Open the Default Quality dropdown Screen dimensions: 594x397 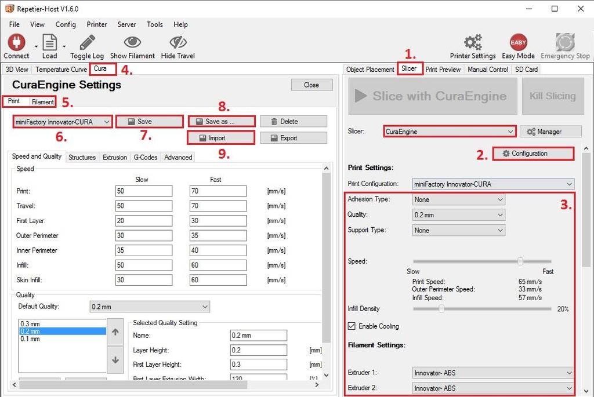pos(150,307)
